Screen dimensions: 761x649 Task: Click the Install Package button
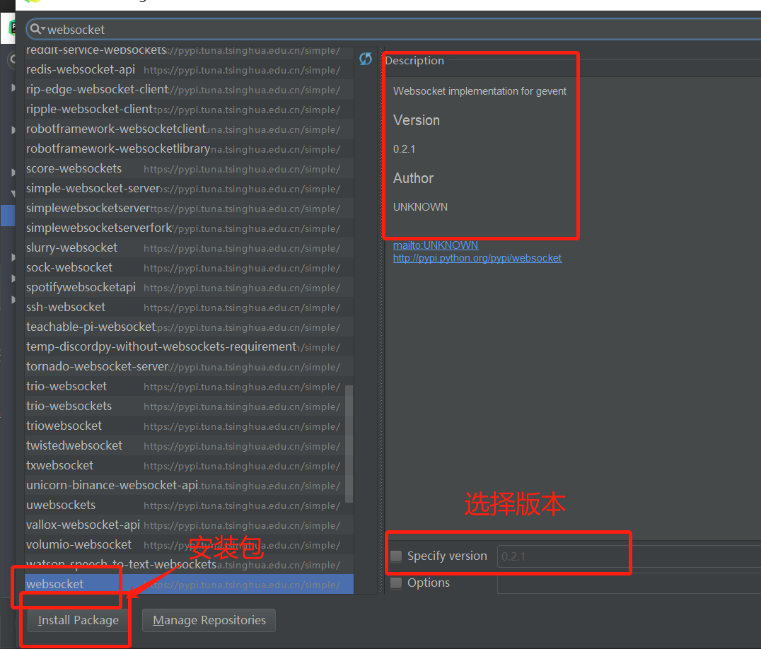coord(76,620)
